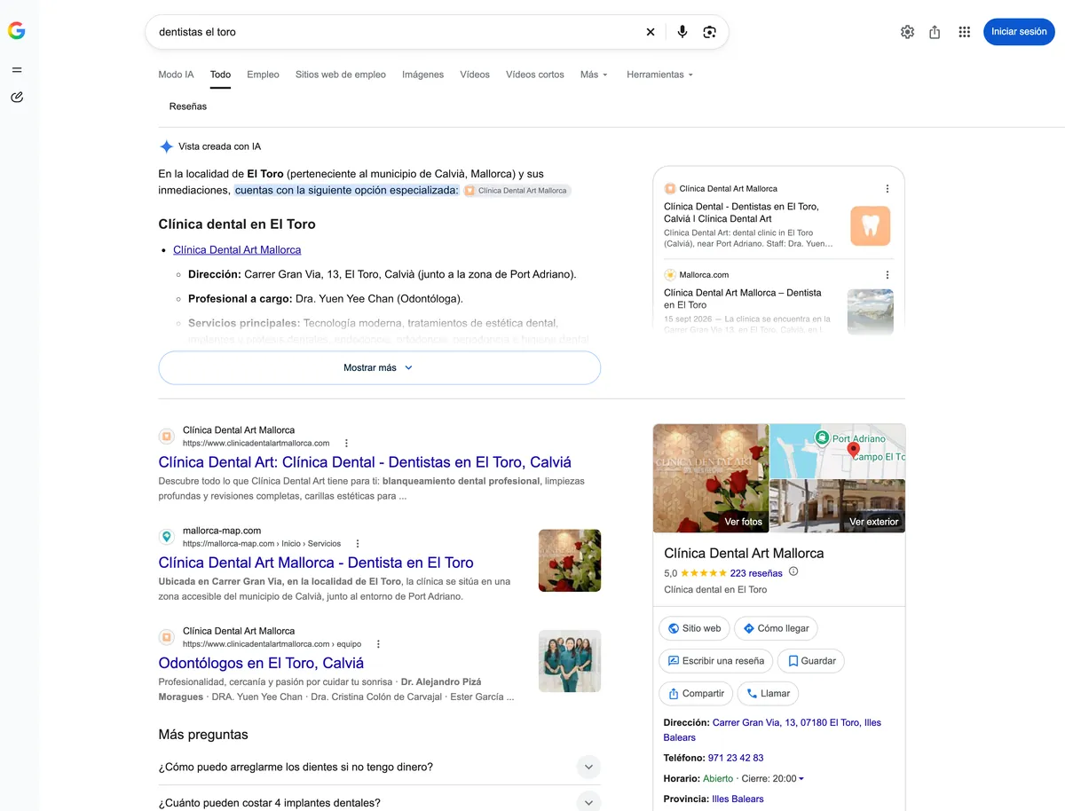Image resolution: width=1065 pixels, height=811 pixels.
Task: Click the Escribir una reseña button
Action: 715,661
